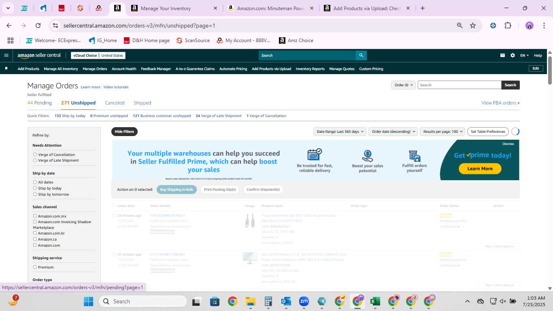Viewport: 553px width, 311px height.
Task: Open the Chrome profile avatar
Action: tap(530, 26)
